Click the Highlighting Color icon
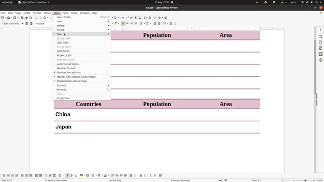The width and height of the screenshot is (324, 182). click(116, 24)
